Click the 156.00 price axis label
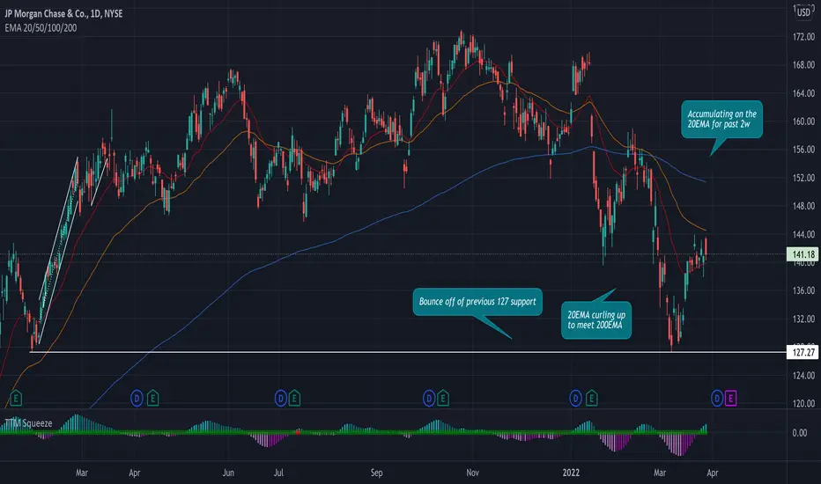 803,150
